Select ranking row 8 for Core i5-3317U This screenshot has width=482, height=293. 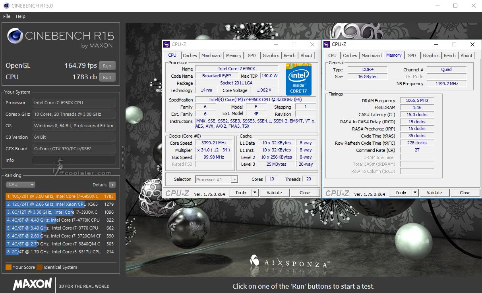60,252
